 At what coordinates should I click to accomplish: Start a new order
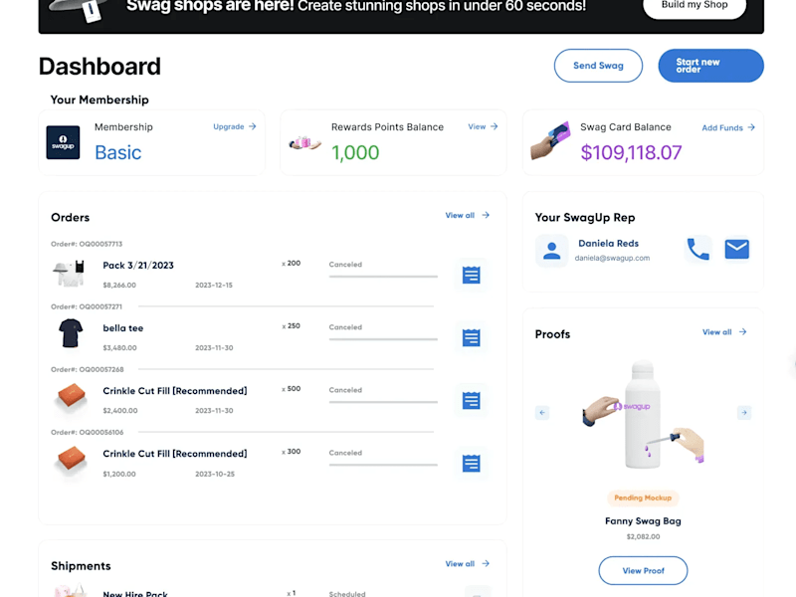point(710,66)
